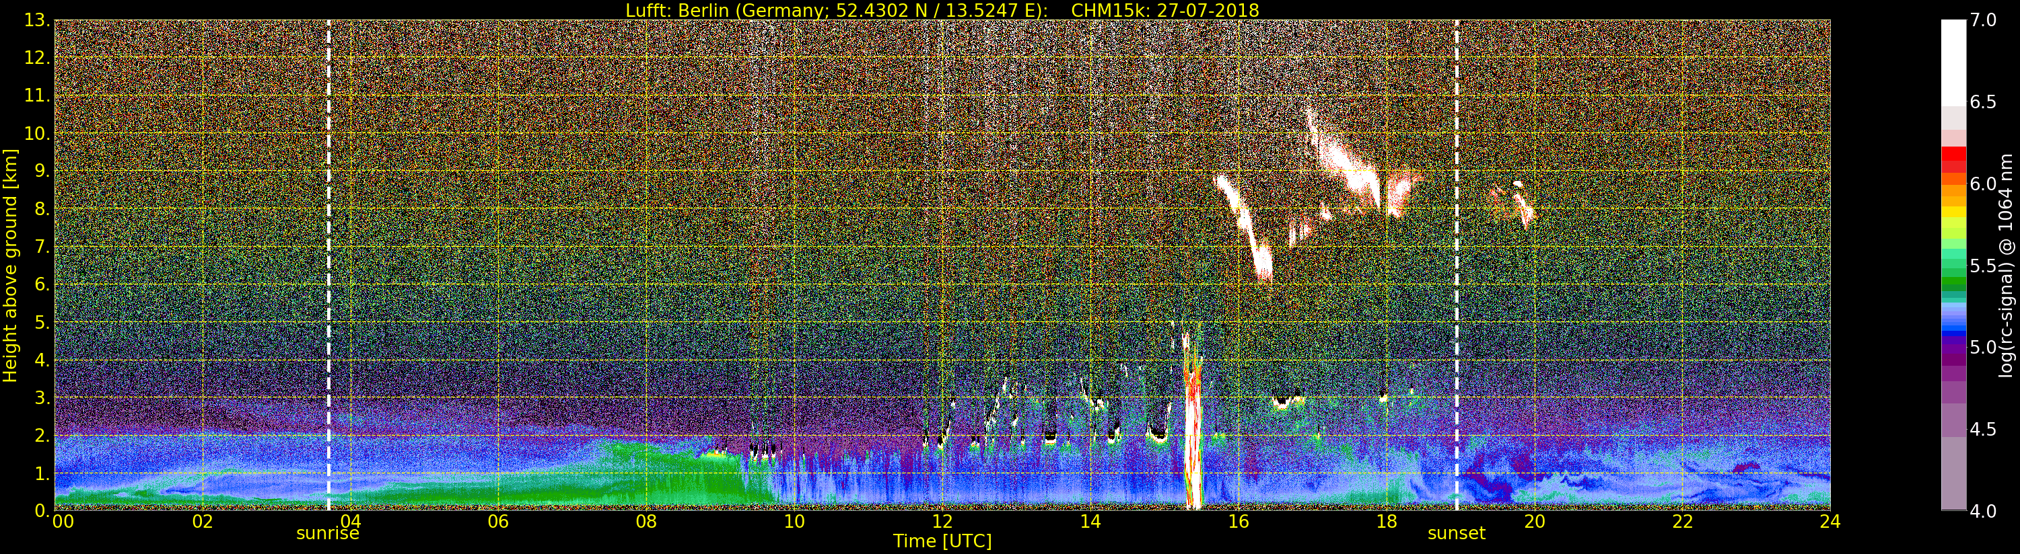This screenshot has width=2020, height=554.
Task: Click the time axis tick label "12"
Action: click(942, 522)
